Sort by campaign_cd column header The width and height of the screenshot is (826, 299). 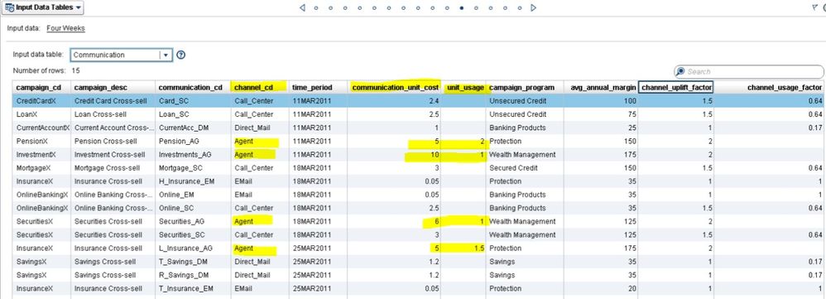pyautogui.click(x=41, y=87)
